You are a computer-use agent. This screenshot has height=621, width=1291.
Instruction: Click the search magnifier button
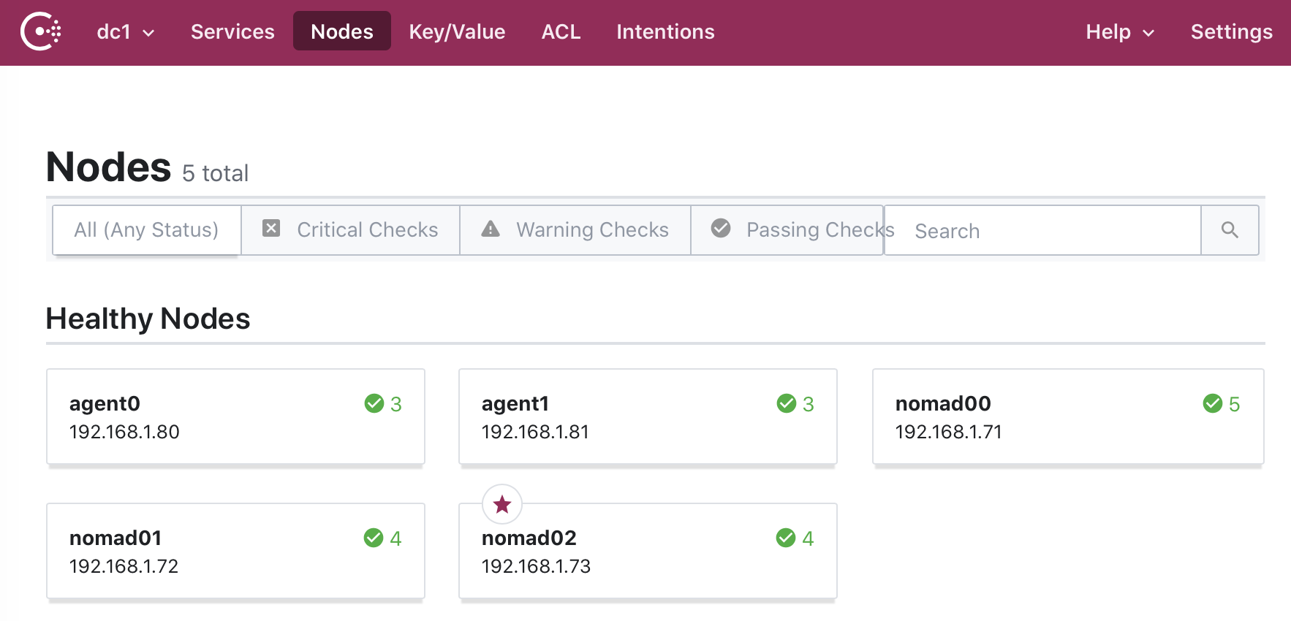coord(1230,230)
